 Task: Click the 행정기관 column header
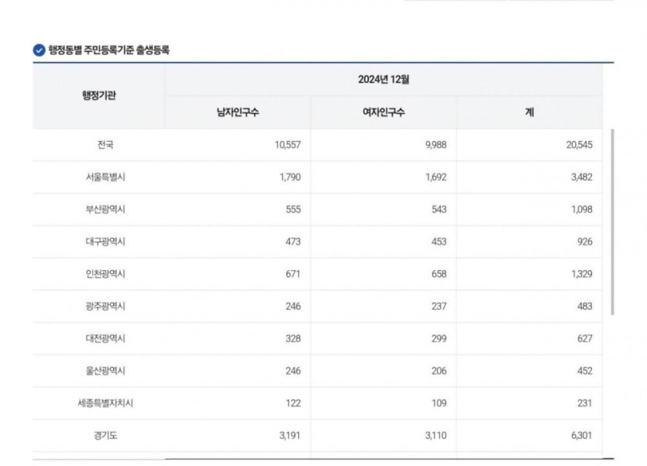[x=98, y=96]
